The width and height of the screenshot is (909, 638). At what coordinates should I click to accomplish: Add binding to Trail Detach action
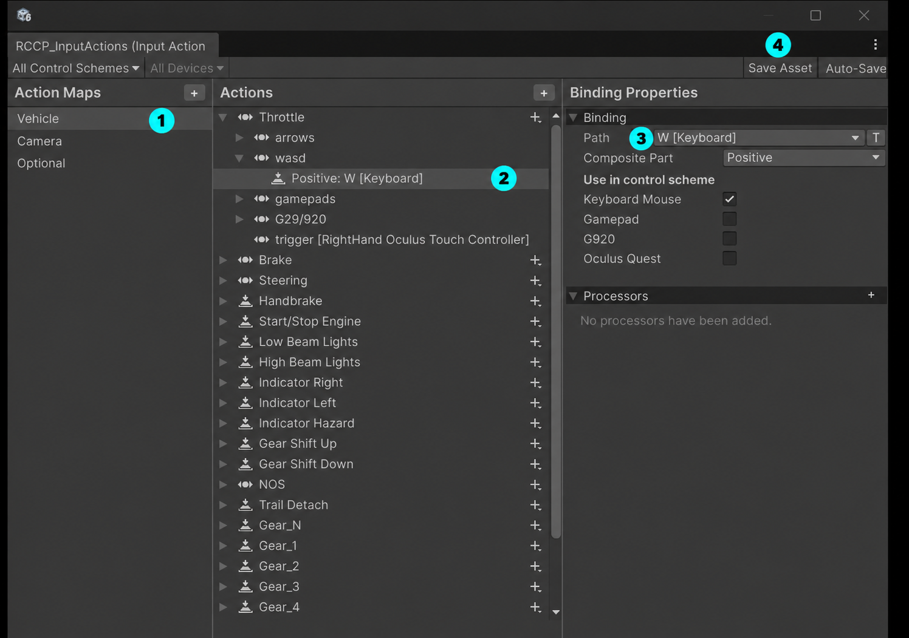[535, 505]
